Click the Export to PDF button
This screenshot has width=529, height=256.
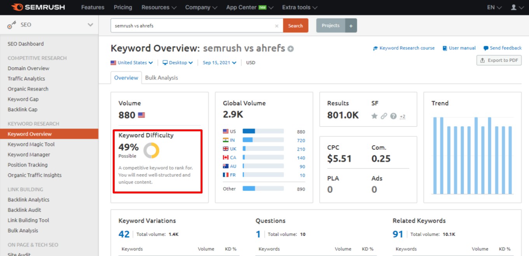point(499,60)
